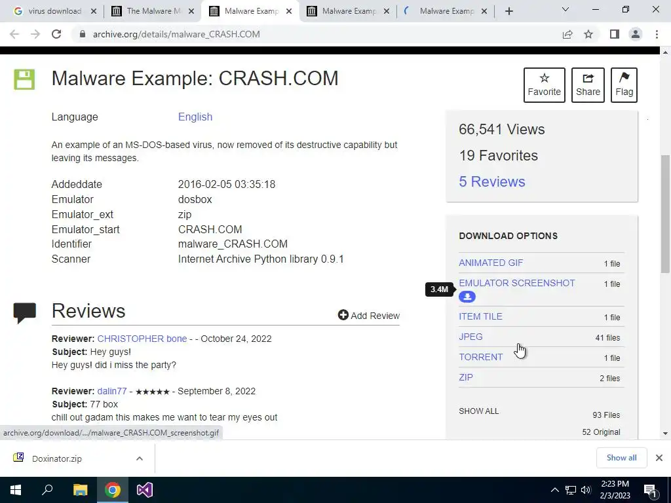This screenshot has width=671, height=503.
Task: Click the ZIP download option
Action: click(466, 377)
